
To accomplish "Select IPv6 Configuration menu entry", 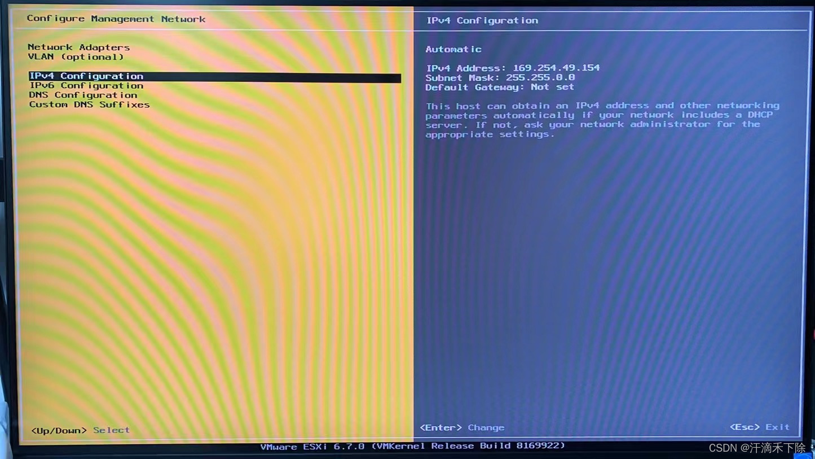I will tap(86, 86).
